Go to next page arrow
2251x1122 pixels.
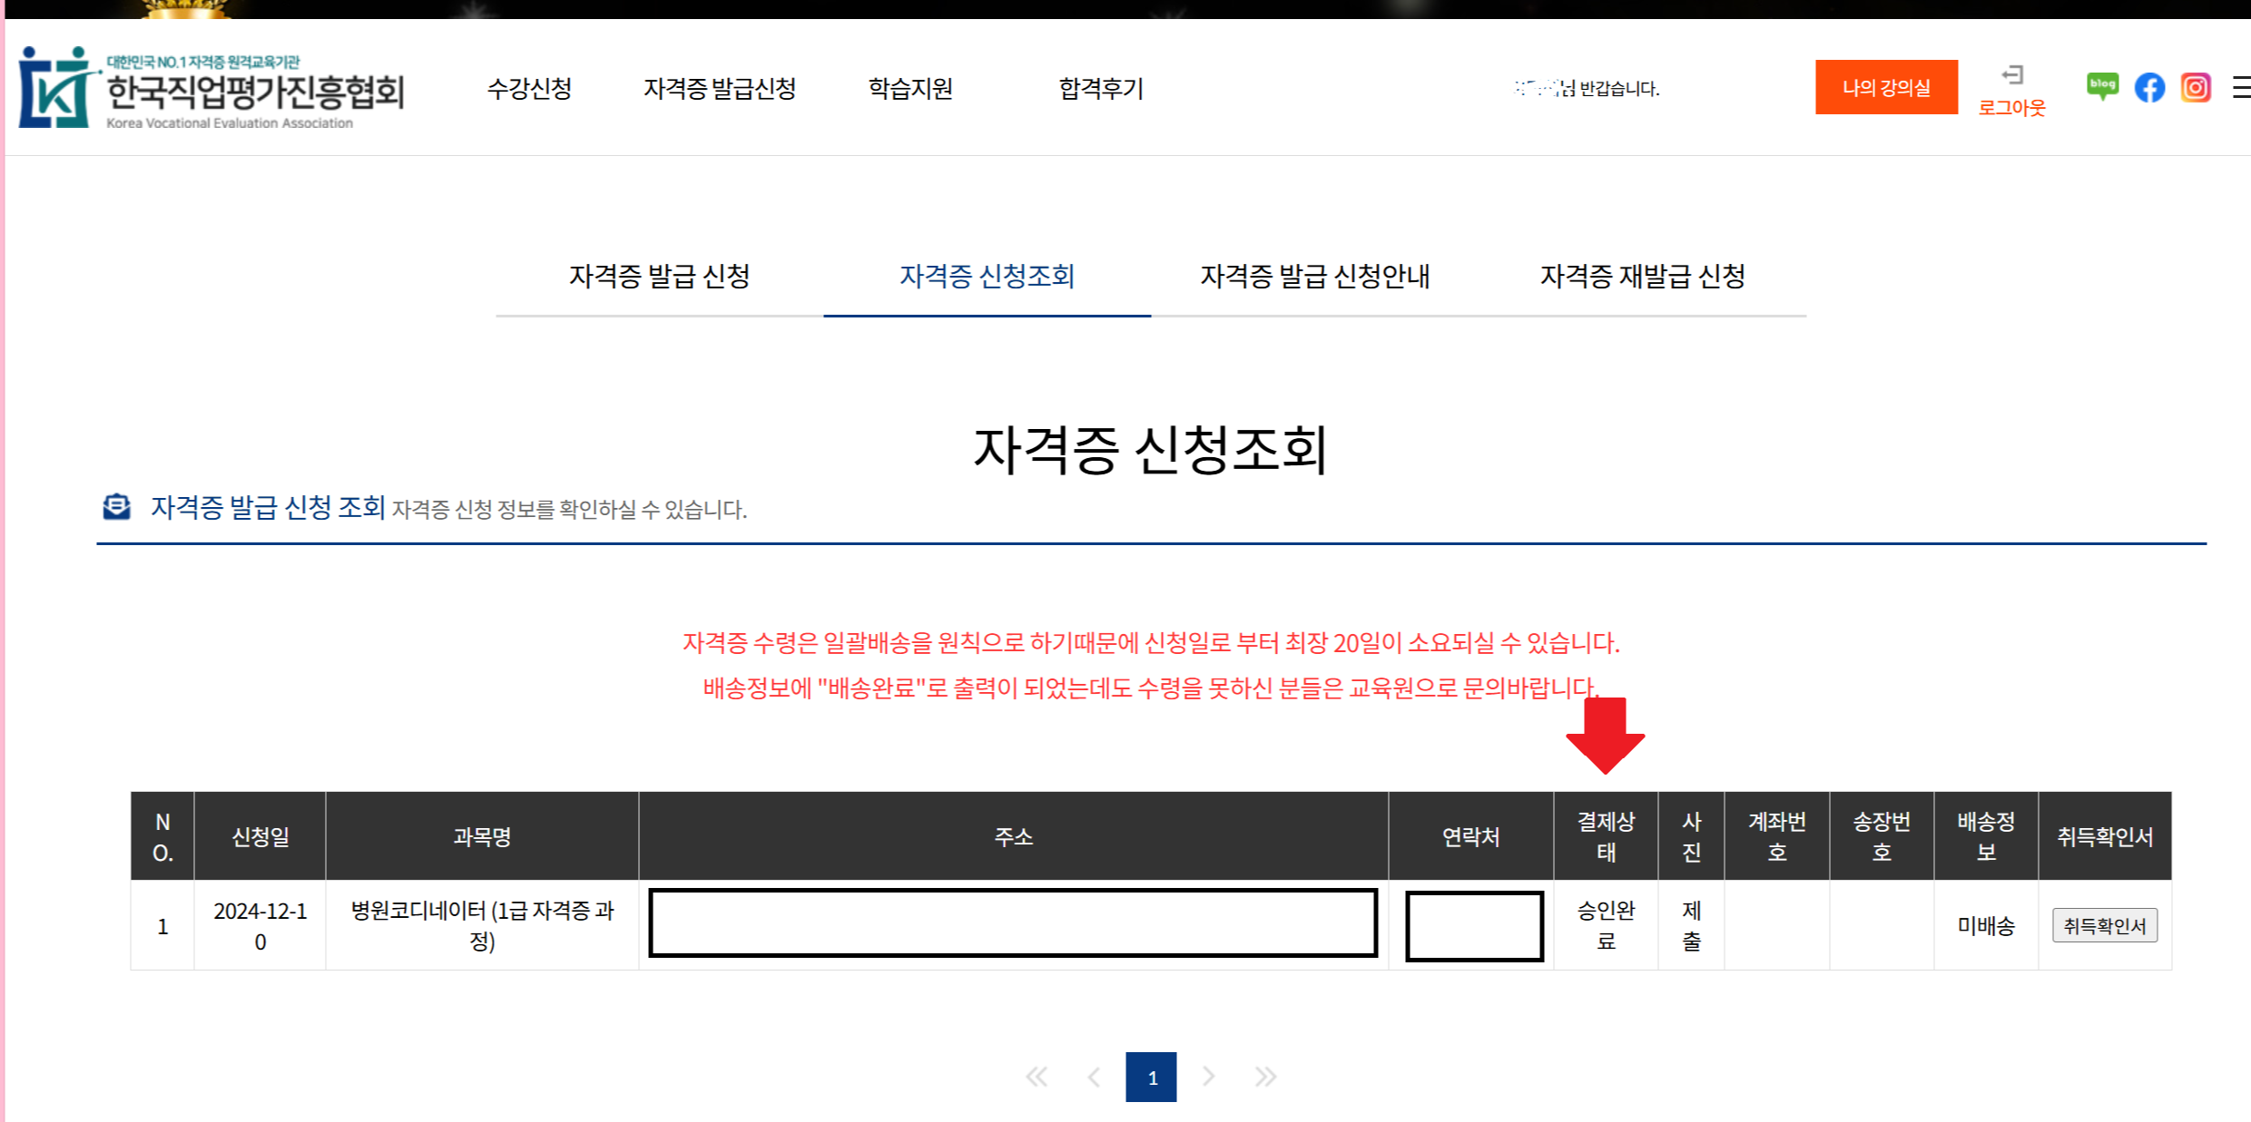point(1208,1077)
